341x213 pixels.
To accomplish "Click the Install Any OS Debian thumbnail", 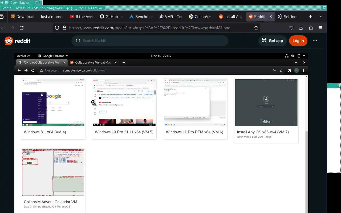I will click(266, 103).
